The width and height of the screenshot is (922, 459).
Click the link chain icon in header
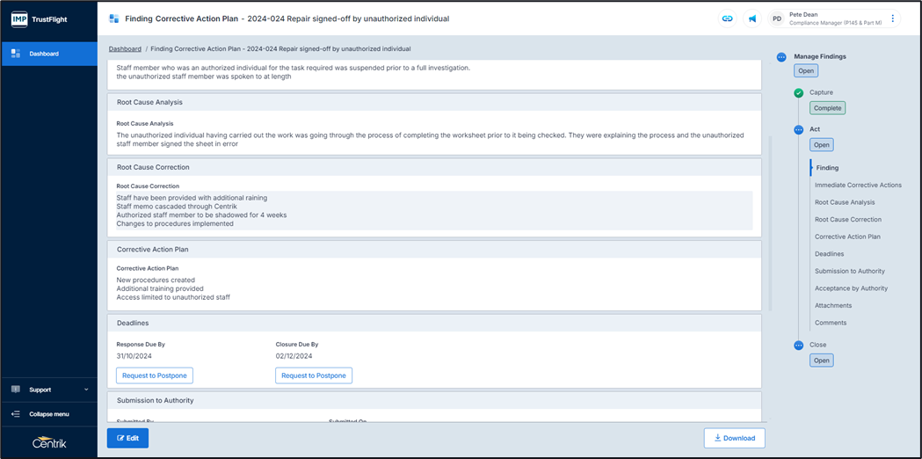pyautogui.click(x=727, y=18)
